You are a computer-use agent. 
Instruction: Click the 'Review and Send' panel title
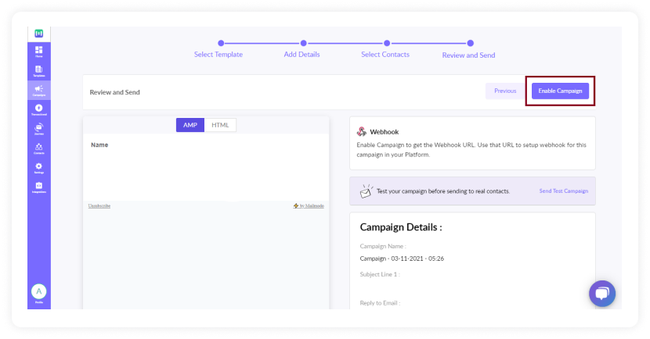115,92
